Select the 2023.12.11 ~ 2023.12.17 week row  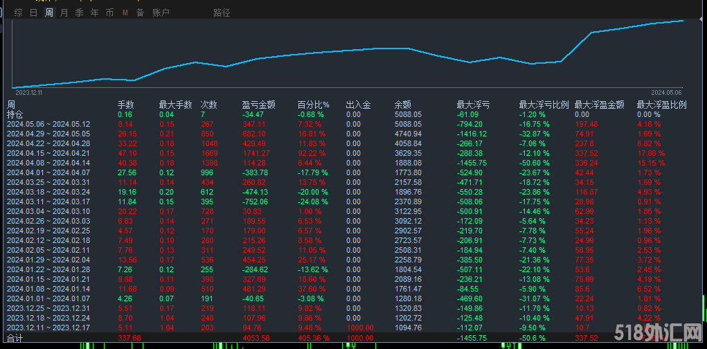point(48,327)
